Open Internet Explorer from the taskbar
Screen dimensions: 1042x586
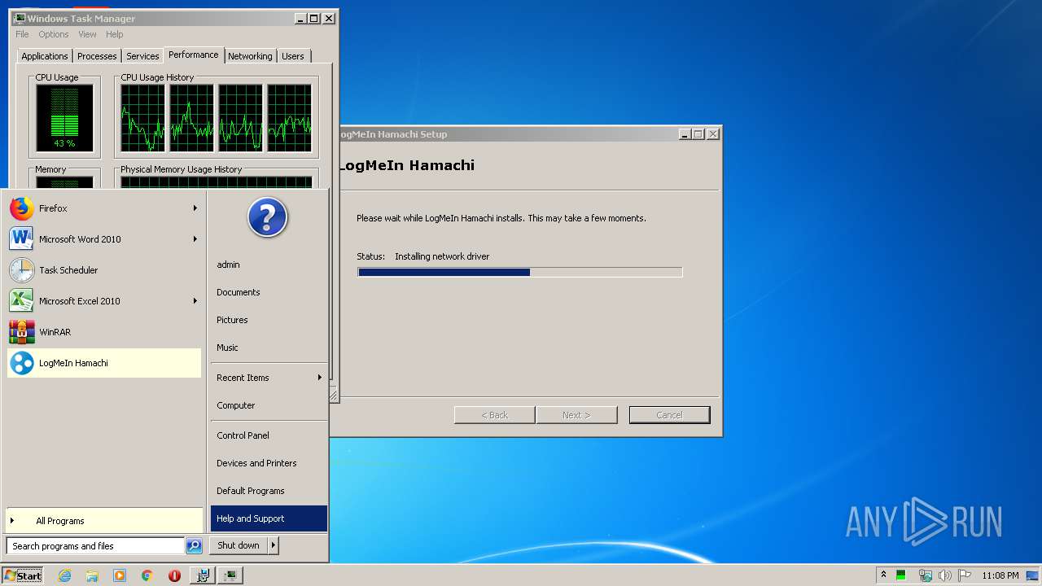click(x=64, y=575)
